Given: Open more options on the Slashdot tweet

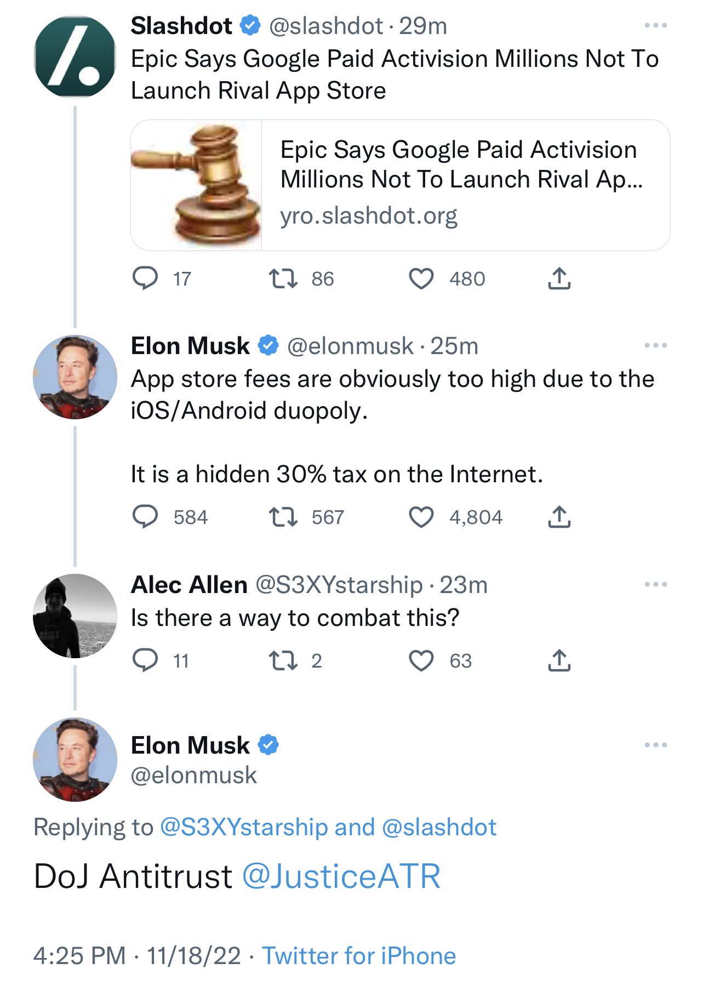Looking at the screenshot, I should pyautogui.click(x=655, y=26).
